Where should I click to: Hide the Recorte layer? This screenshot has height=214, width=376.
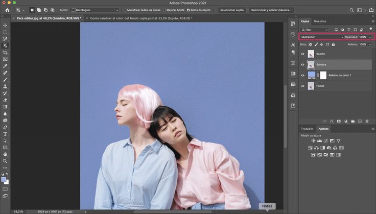click(302, 54)
